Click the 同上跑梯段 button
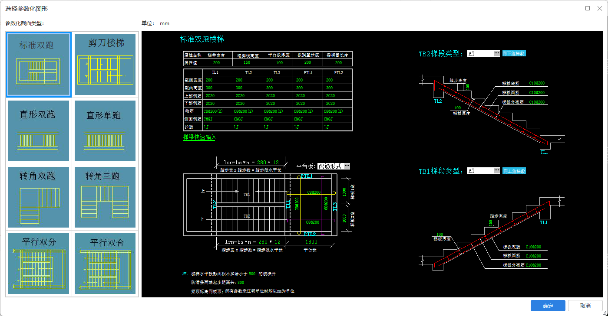608x316 pixels. [514, 171]
